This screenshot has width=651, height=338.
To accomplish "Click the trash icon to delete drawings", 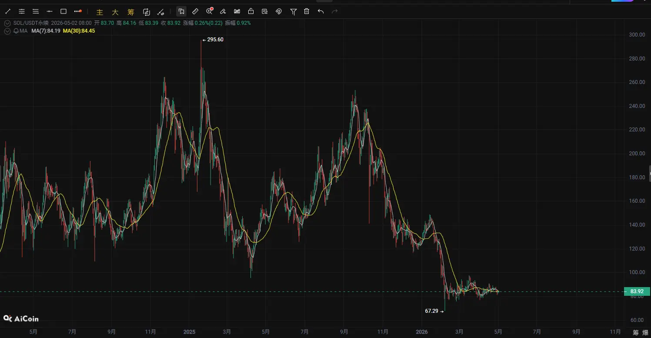I will [307, 11].
